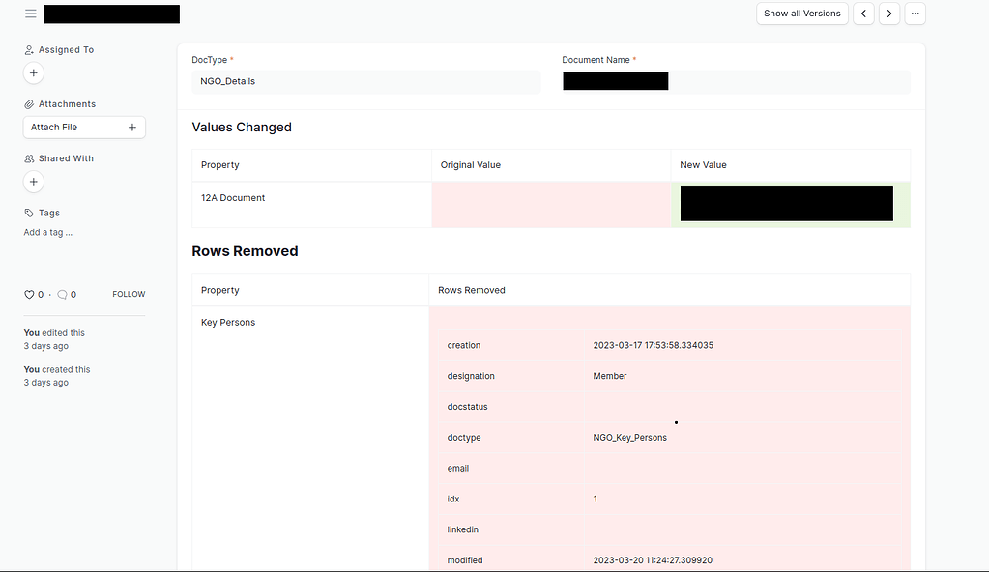The width and height of the screenshot is (989, 572).
Task: Click the person icon next to Assigned To
Action: click(x=27, y=49)
